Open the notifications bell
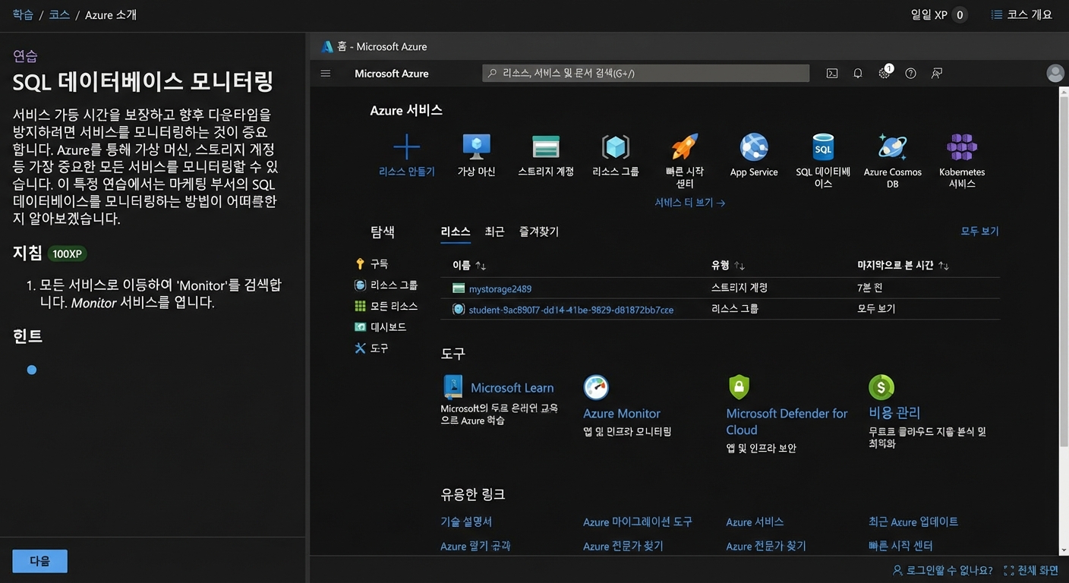Screen dimensions: 1069x583 click(858, 74)
